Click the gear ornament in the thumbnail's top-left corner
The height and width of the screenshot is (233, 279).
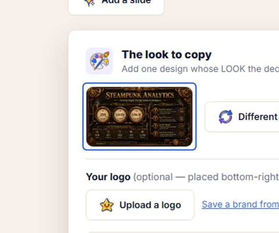tap(93, 93)
